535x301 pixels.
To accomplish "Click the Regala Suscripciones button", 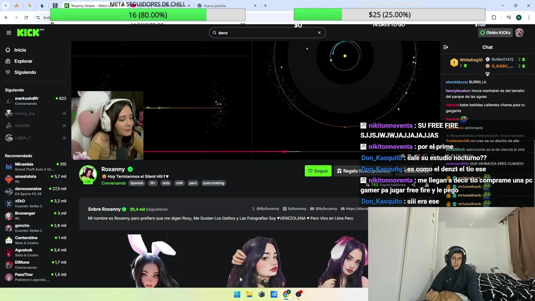I will tap(363, 171).
